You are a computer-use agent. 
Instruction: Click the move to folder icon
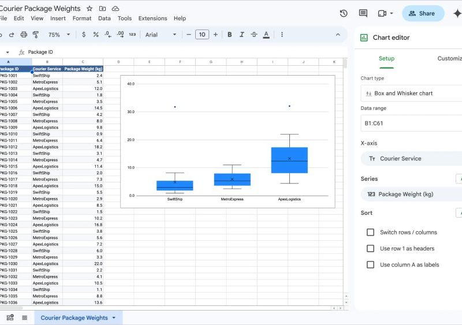click(x=102, y=9)
